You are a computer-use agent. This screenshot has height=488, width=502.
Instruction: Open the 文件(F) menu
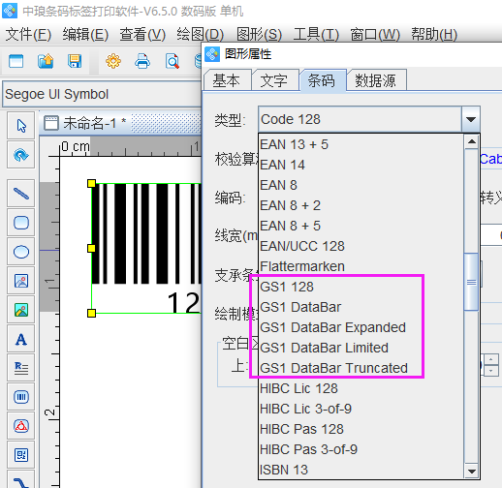pyautogui.click(x=28, y=34)
